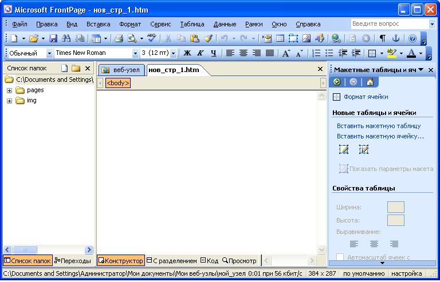440x282 pixels.
Task: Open the Файл menu
Action: coord(19,24)
